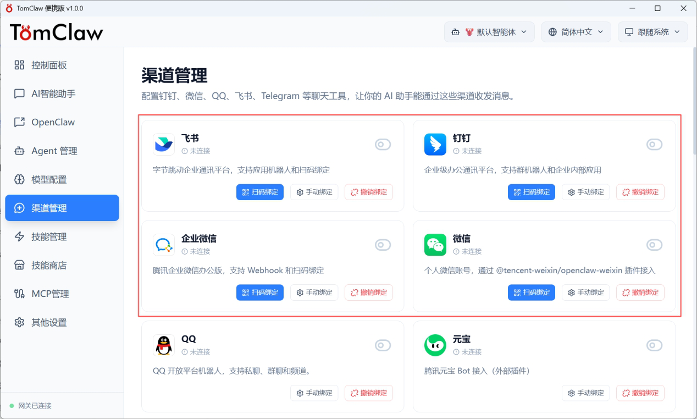The width and height of the screenshot is (697, 419).
Task: Click the 网关已连接 status text
Action: (35, 406)
